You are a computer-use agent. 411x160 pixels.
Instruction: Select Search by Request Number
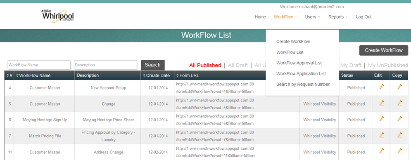303,84
